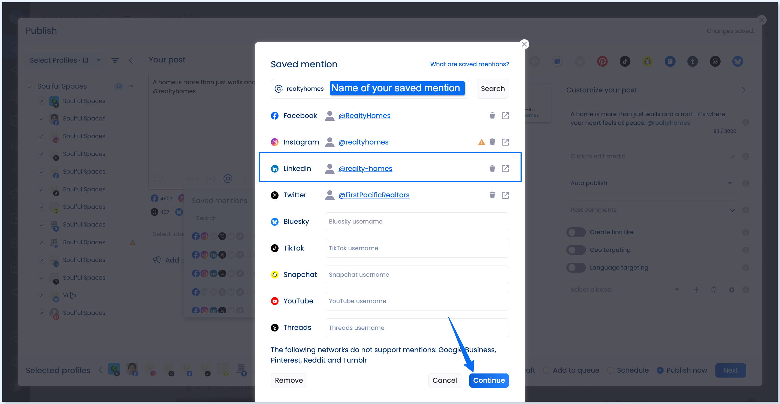Click the Instagram warning triangle icon

tap(481, 142)
